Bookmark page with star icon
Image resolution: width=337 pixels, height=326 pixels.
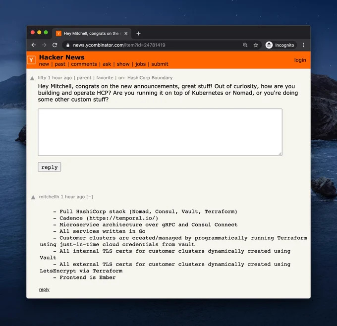point(256,45)
